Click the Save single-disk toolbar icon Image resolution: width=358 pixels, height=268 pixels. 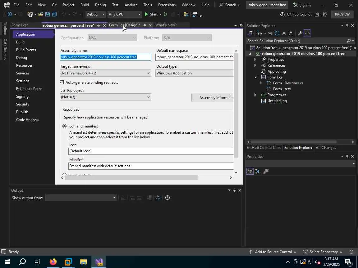coord(48,14)
